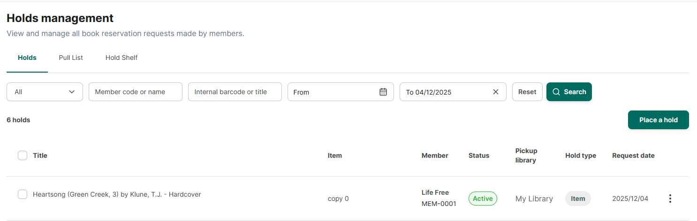Switch to the Pull List tab
Image resolution: width=697 pixels, height=221 pixels.
click(71, 58)
